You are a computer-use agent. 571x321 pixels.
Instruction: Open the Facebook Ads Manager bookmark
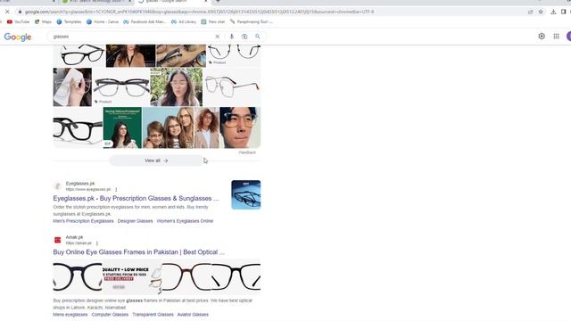[145, 21]
